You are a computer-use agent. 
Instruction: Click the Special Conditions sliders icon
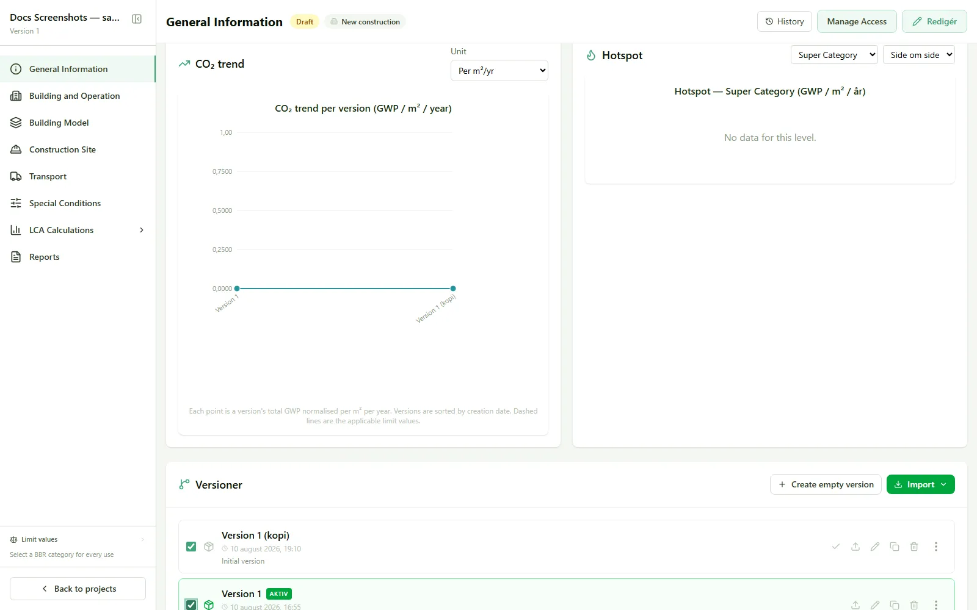click(x=16, y=203)
